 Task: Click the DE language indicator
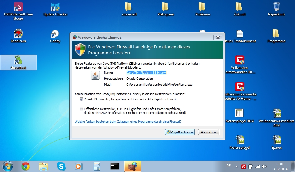click(228, 166)
